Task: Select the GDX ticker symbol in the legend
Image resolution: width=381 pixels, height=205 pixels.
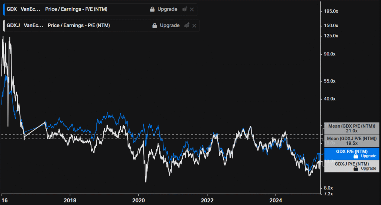Action: tap(12, 9)
